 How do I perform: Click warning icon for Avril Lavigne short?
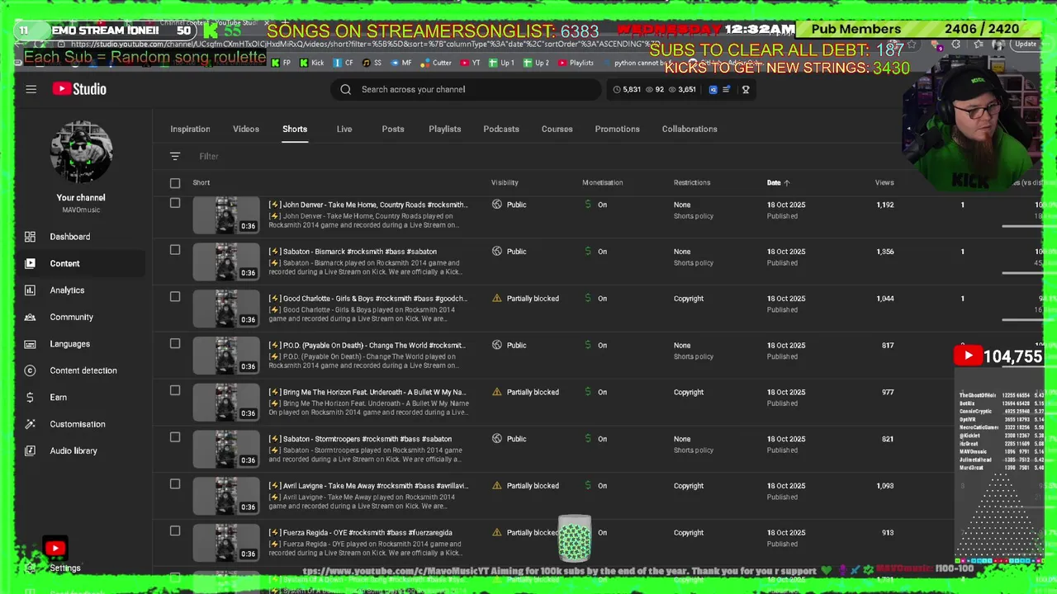coord(496,486)
